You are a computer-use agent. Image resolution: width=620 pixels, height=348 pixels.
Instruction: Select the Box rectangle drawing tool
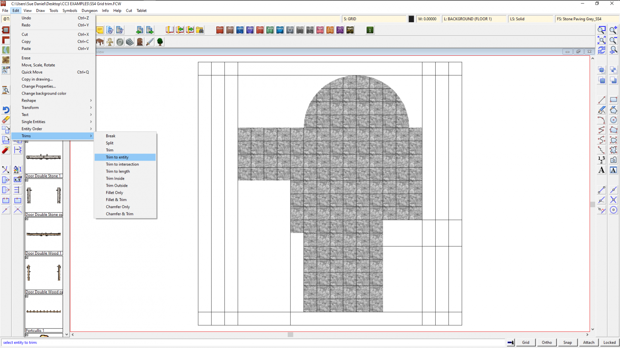[613, 100]
